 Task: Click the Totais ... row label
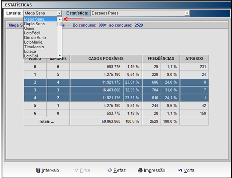(x=47, y=121)
